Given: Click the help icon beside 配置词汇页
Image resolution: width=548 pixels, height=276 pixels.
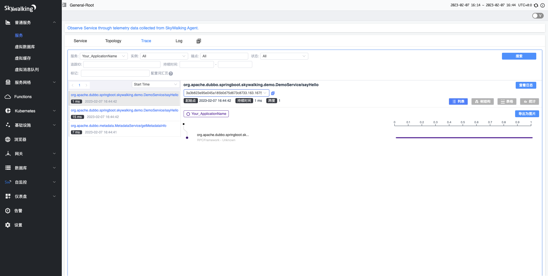Looking at the screenshot, I should 171,74.
